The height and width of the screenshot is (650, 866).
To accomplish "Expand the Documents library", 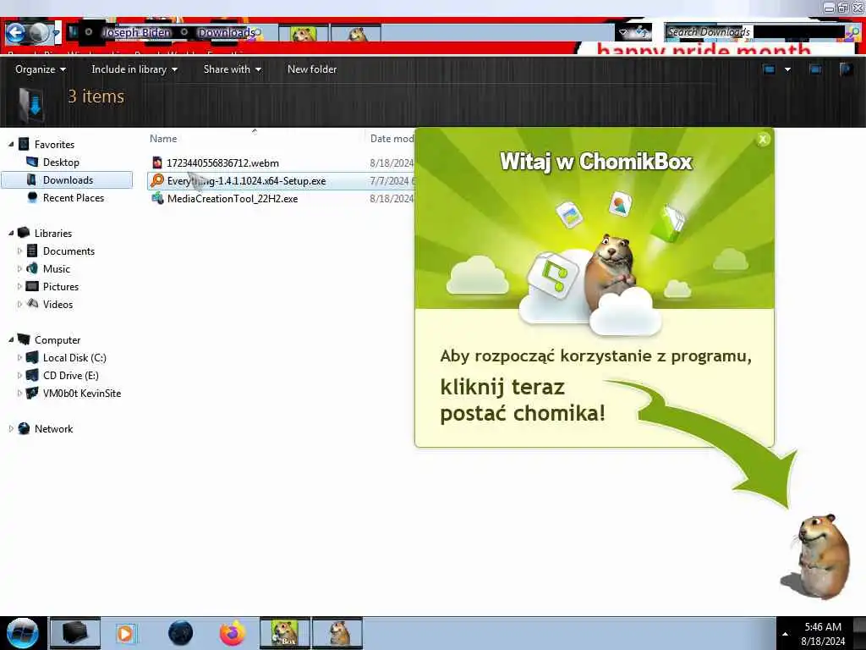I will [x=20, y=251].
